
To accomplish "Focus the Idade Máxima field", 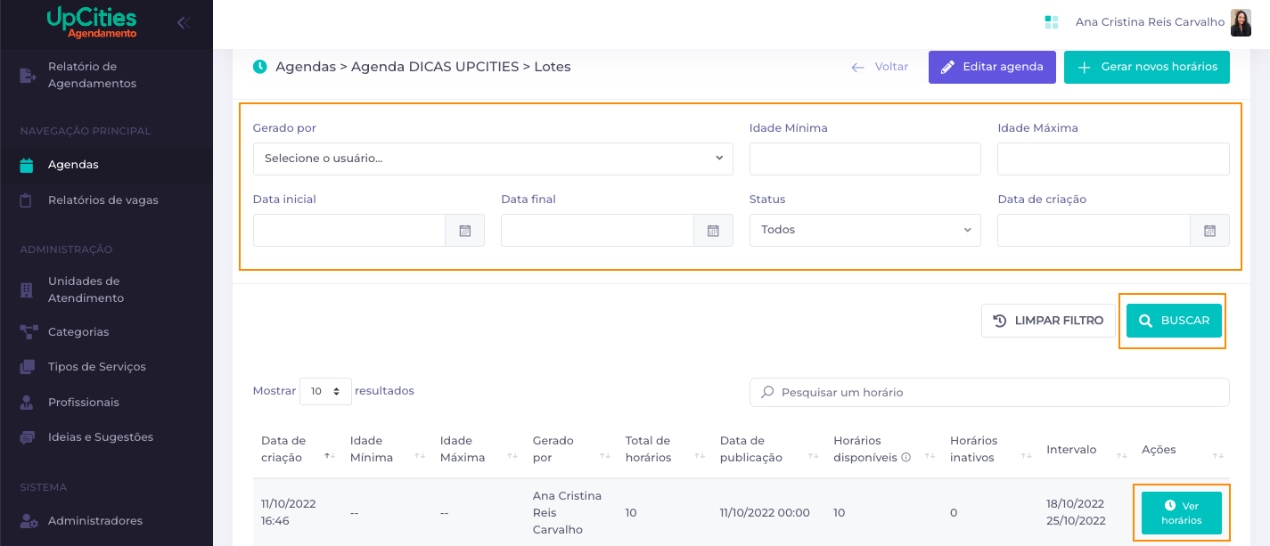I will [1113, 159].
